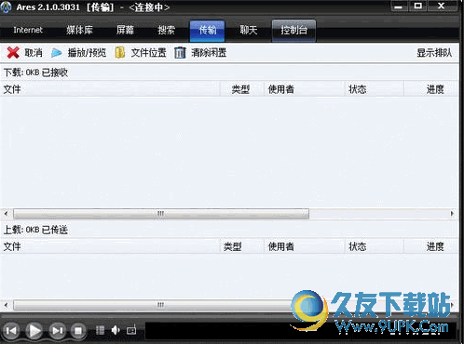
Task: Click the yellow folder file location icon
Action: click(120, 53)
